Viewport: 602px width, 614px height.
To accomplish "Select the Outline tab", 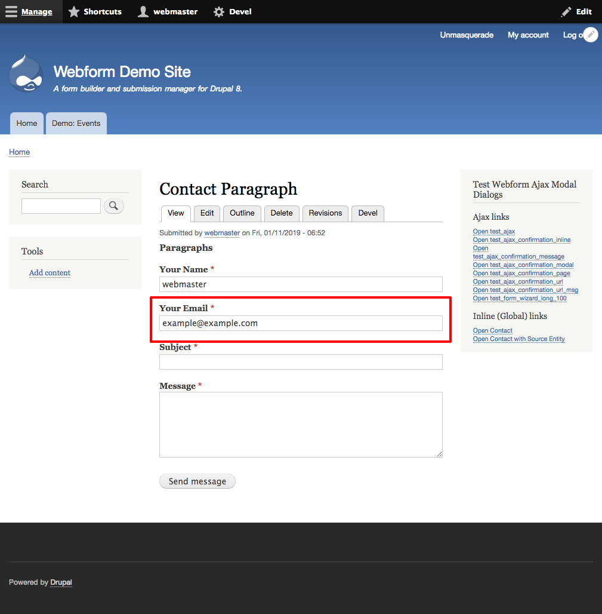I will pos(242,213).
